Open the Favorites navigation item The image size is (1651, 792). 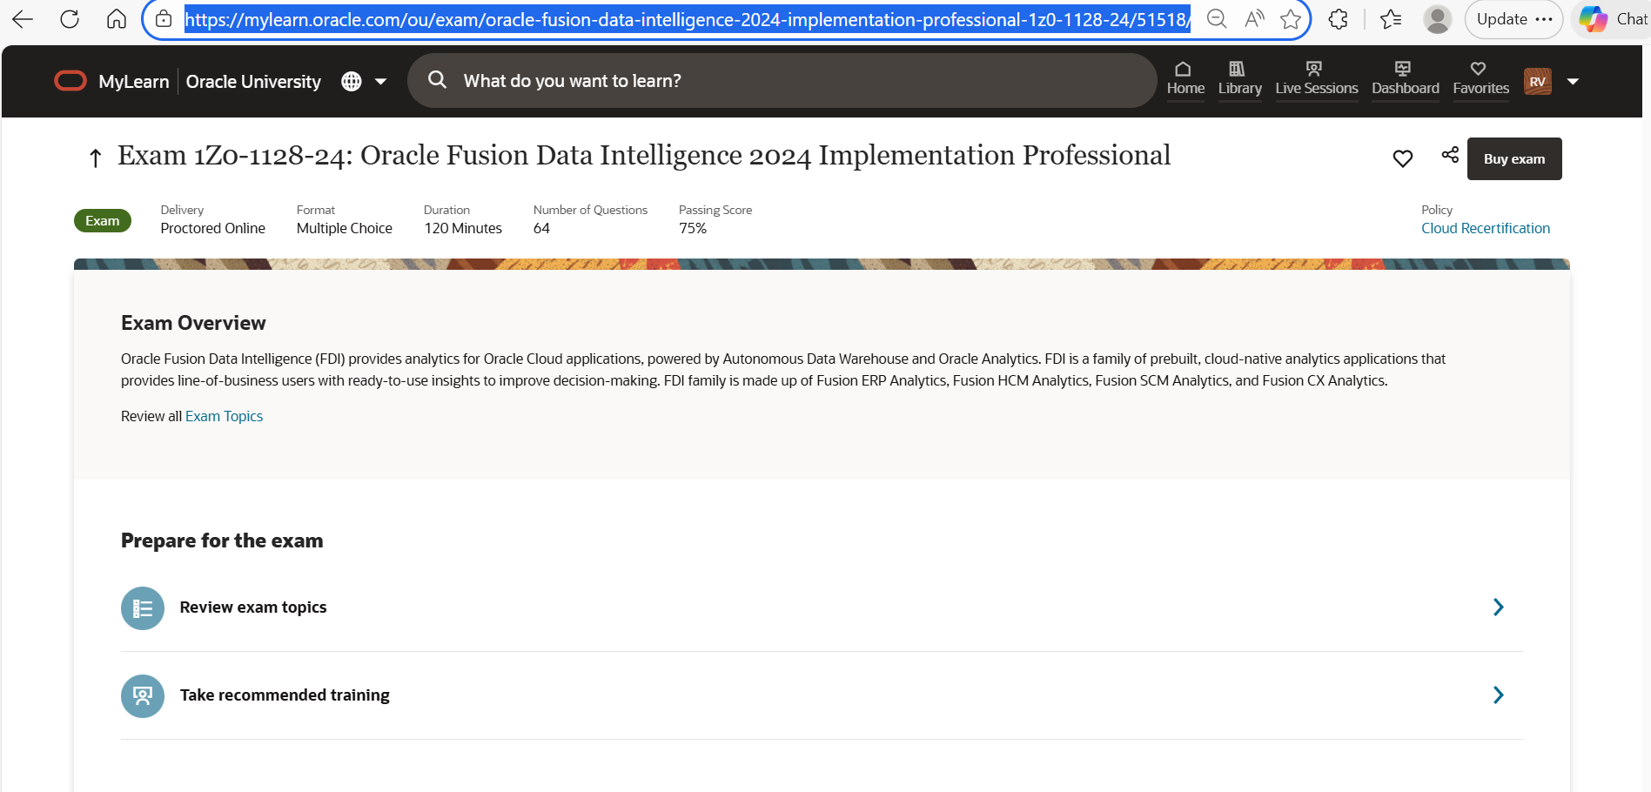[1480, 78]
